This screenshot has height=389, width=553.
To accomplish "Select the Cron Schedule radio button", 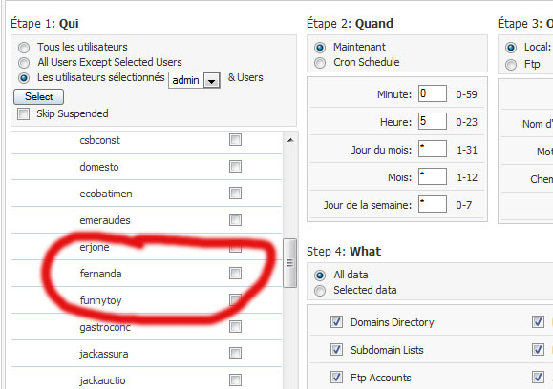I will click(x=320, y=63).
